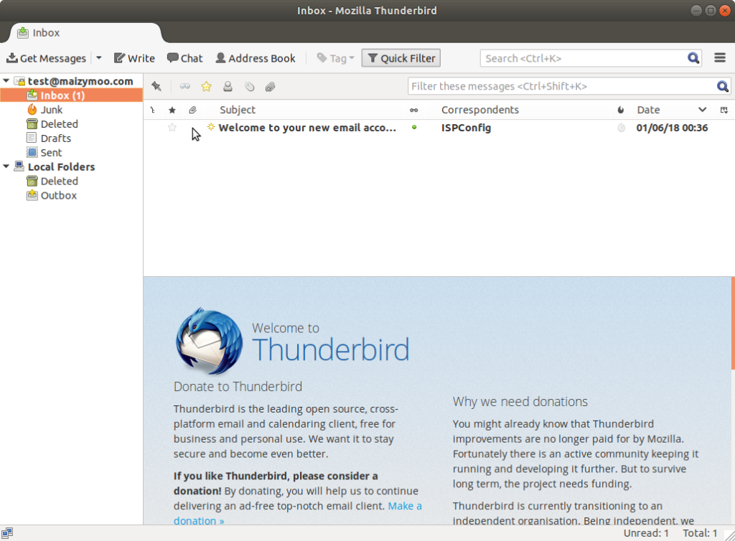Image resolution: width=735 pixels, height=541 pixels.
Task: Click Get Messages button
Action: (47, 58)
